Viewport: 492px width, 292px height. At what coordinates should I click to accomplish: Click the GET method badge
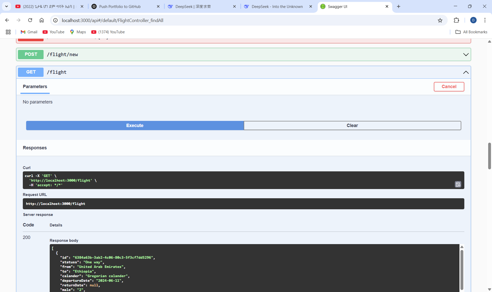click(x=31, y=72)
